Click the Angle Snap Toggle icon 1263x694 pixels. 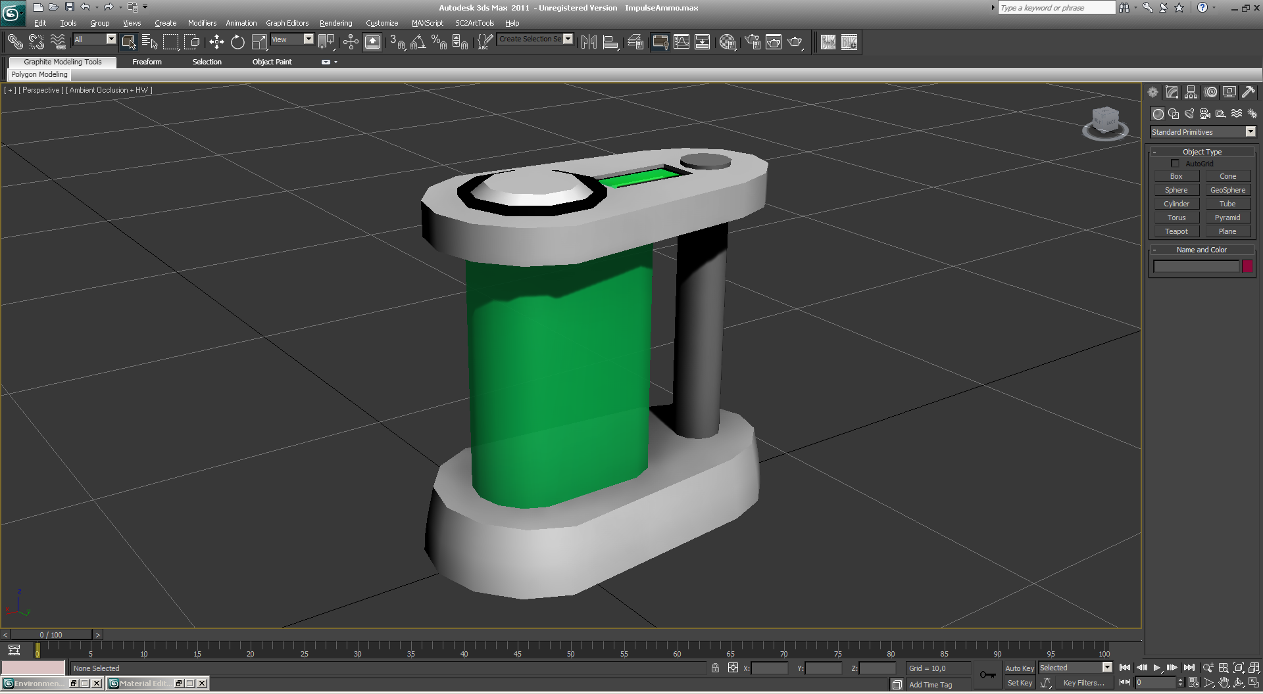coord(418,42)
